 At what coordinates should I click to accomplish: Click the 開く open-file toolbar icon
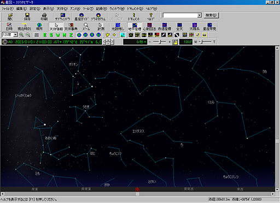10,16
